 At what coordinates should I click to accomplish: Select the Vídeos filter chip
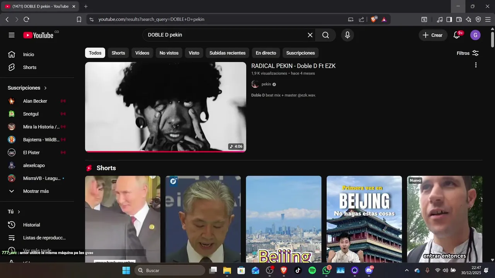142,53
